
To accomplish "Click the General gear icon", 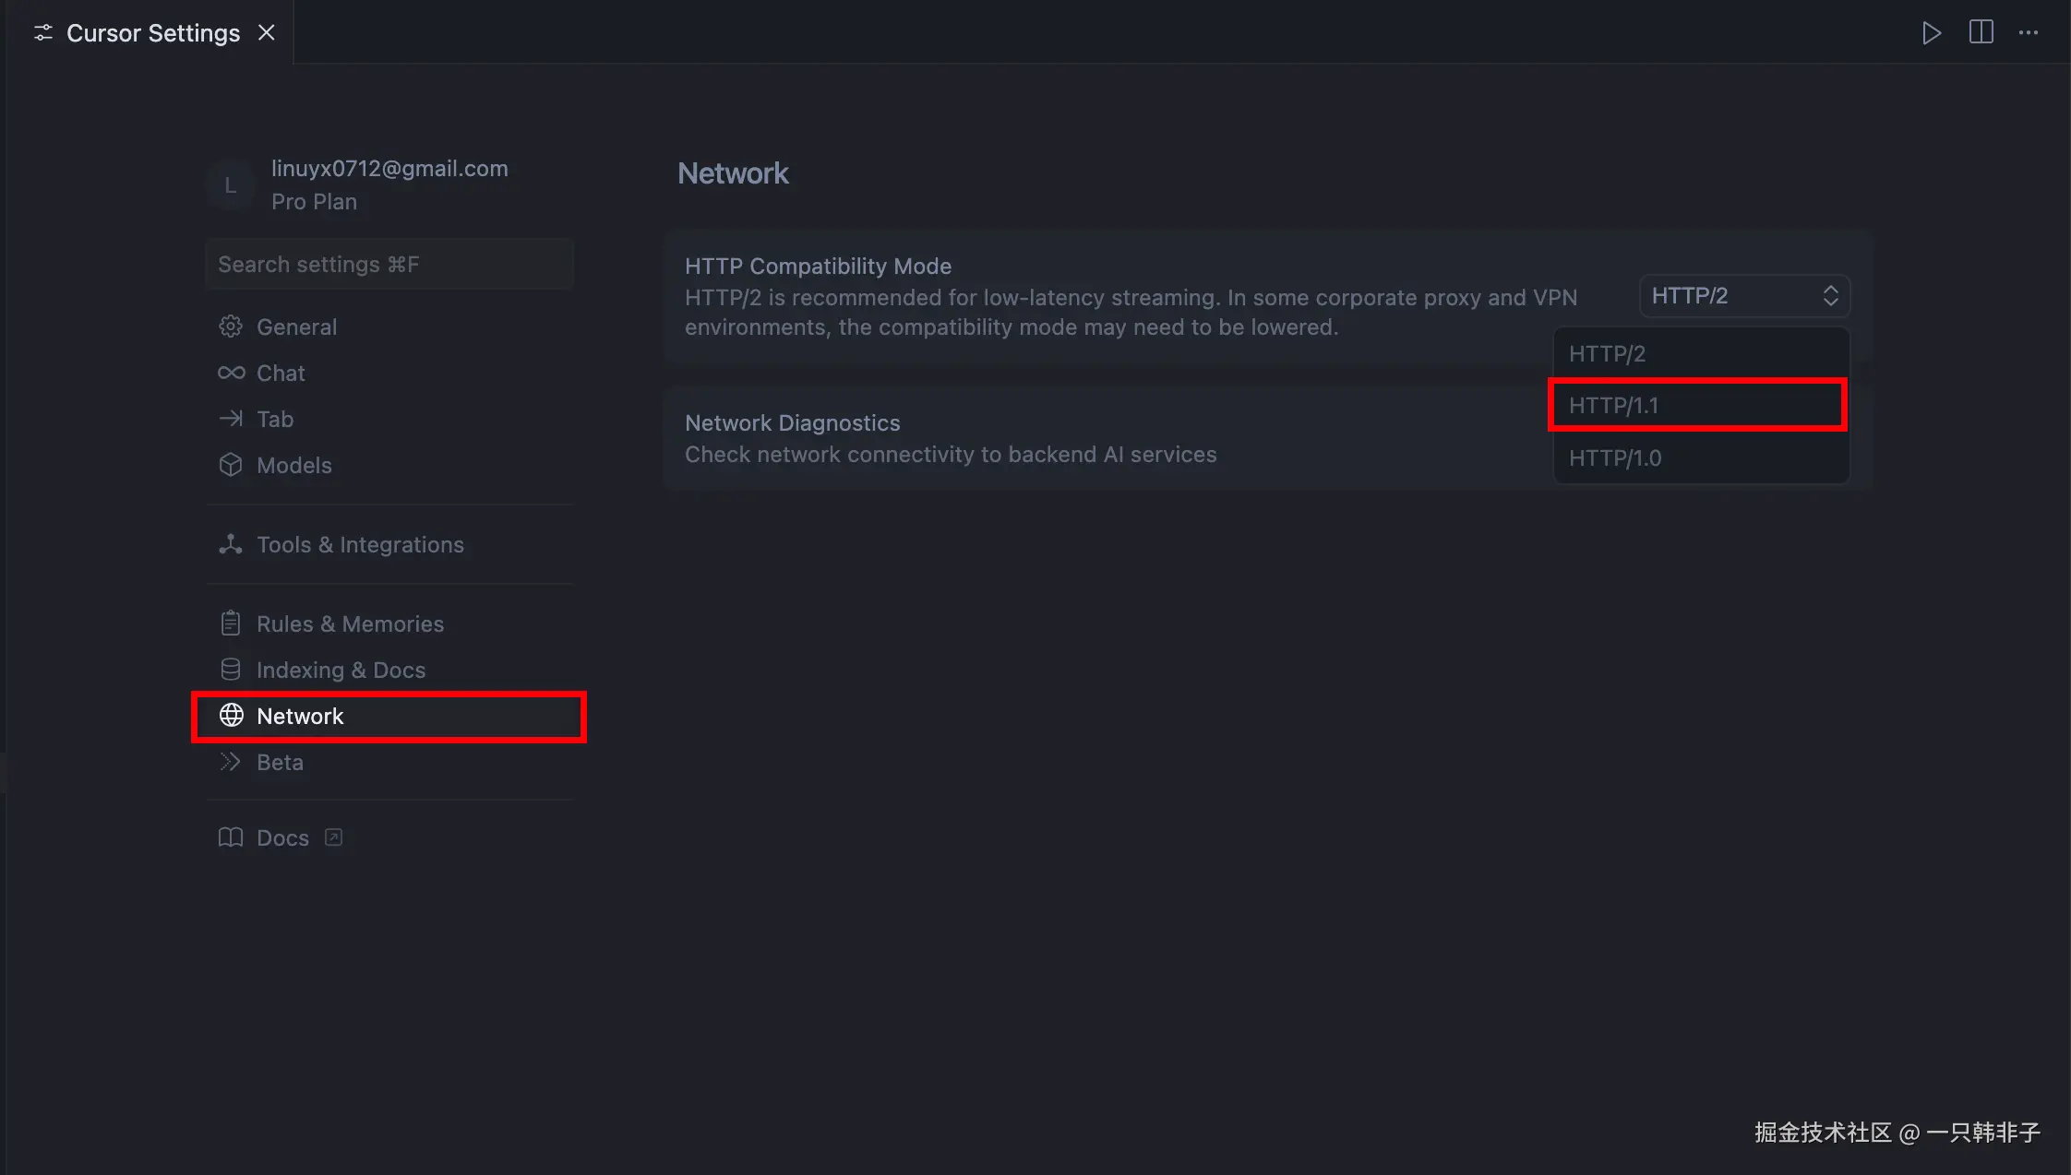I will point(231,326).
